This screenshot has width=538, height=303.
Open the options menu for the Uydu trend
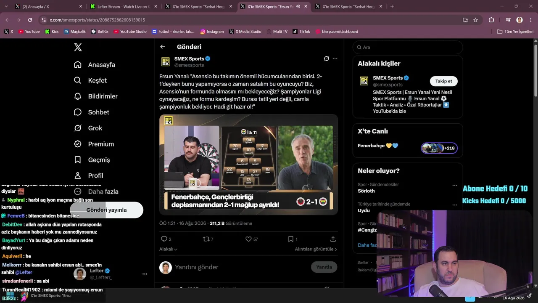454,205
